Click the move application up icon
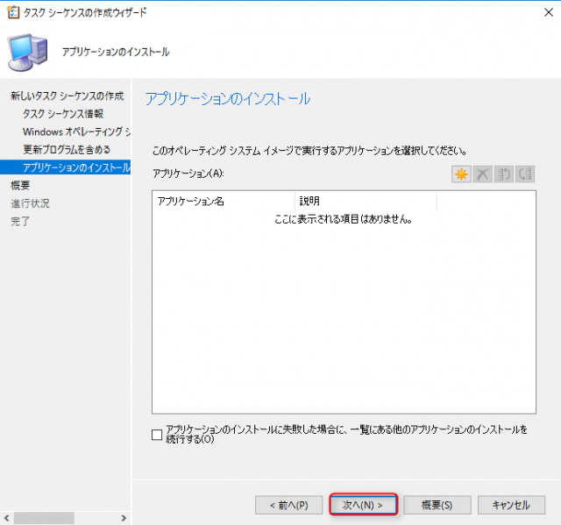 [504, 174]
